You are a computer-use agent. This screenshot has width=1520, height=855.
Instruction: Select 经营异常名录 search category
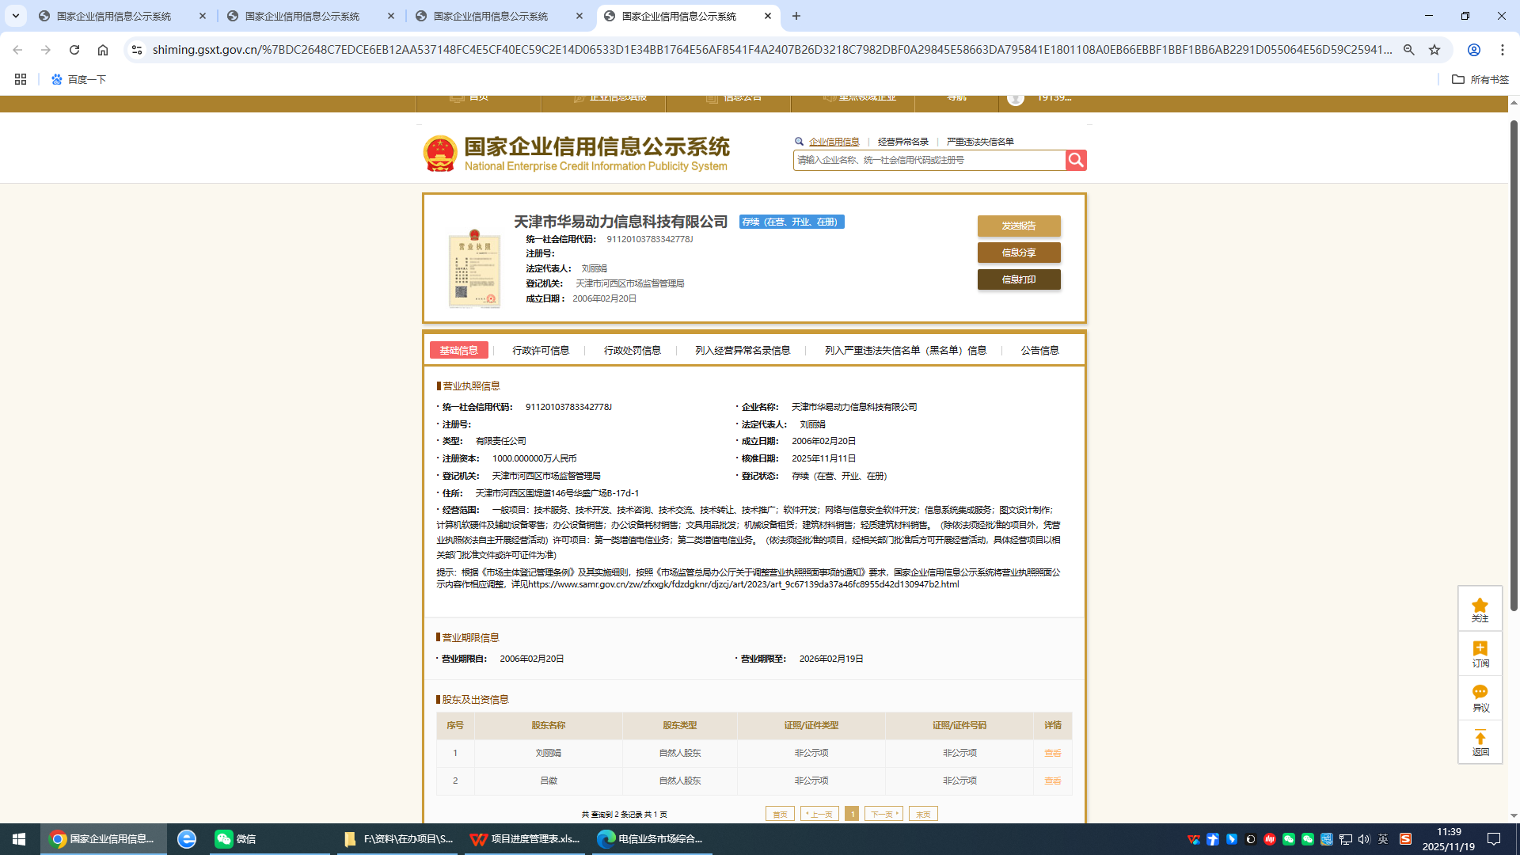click(902, 142)
